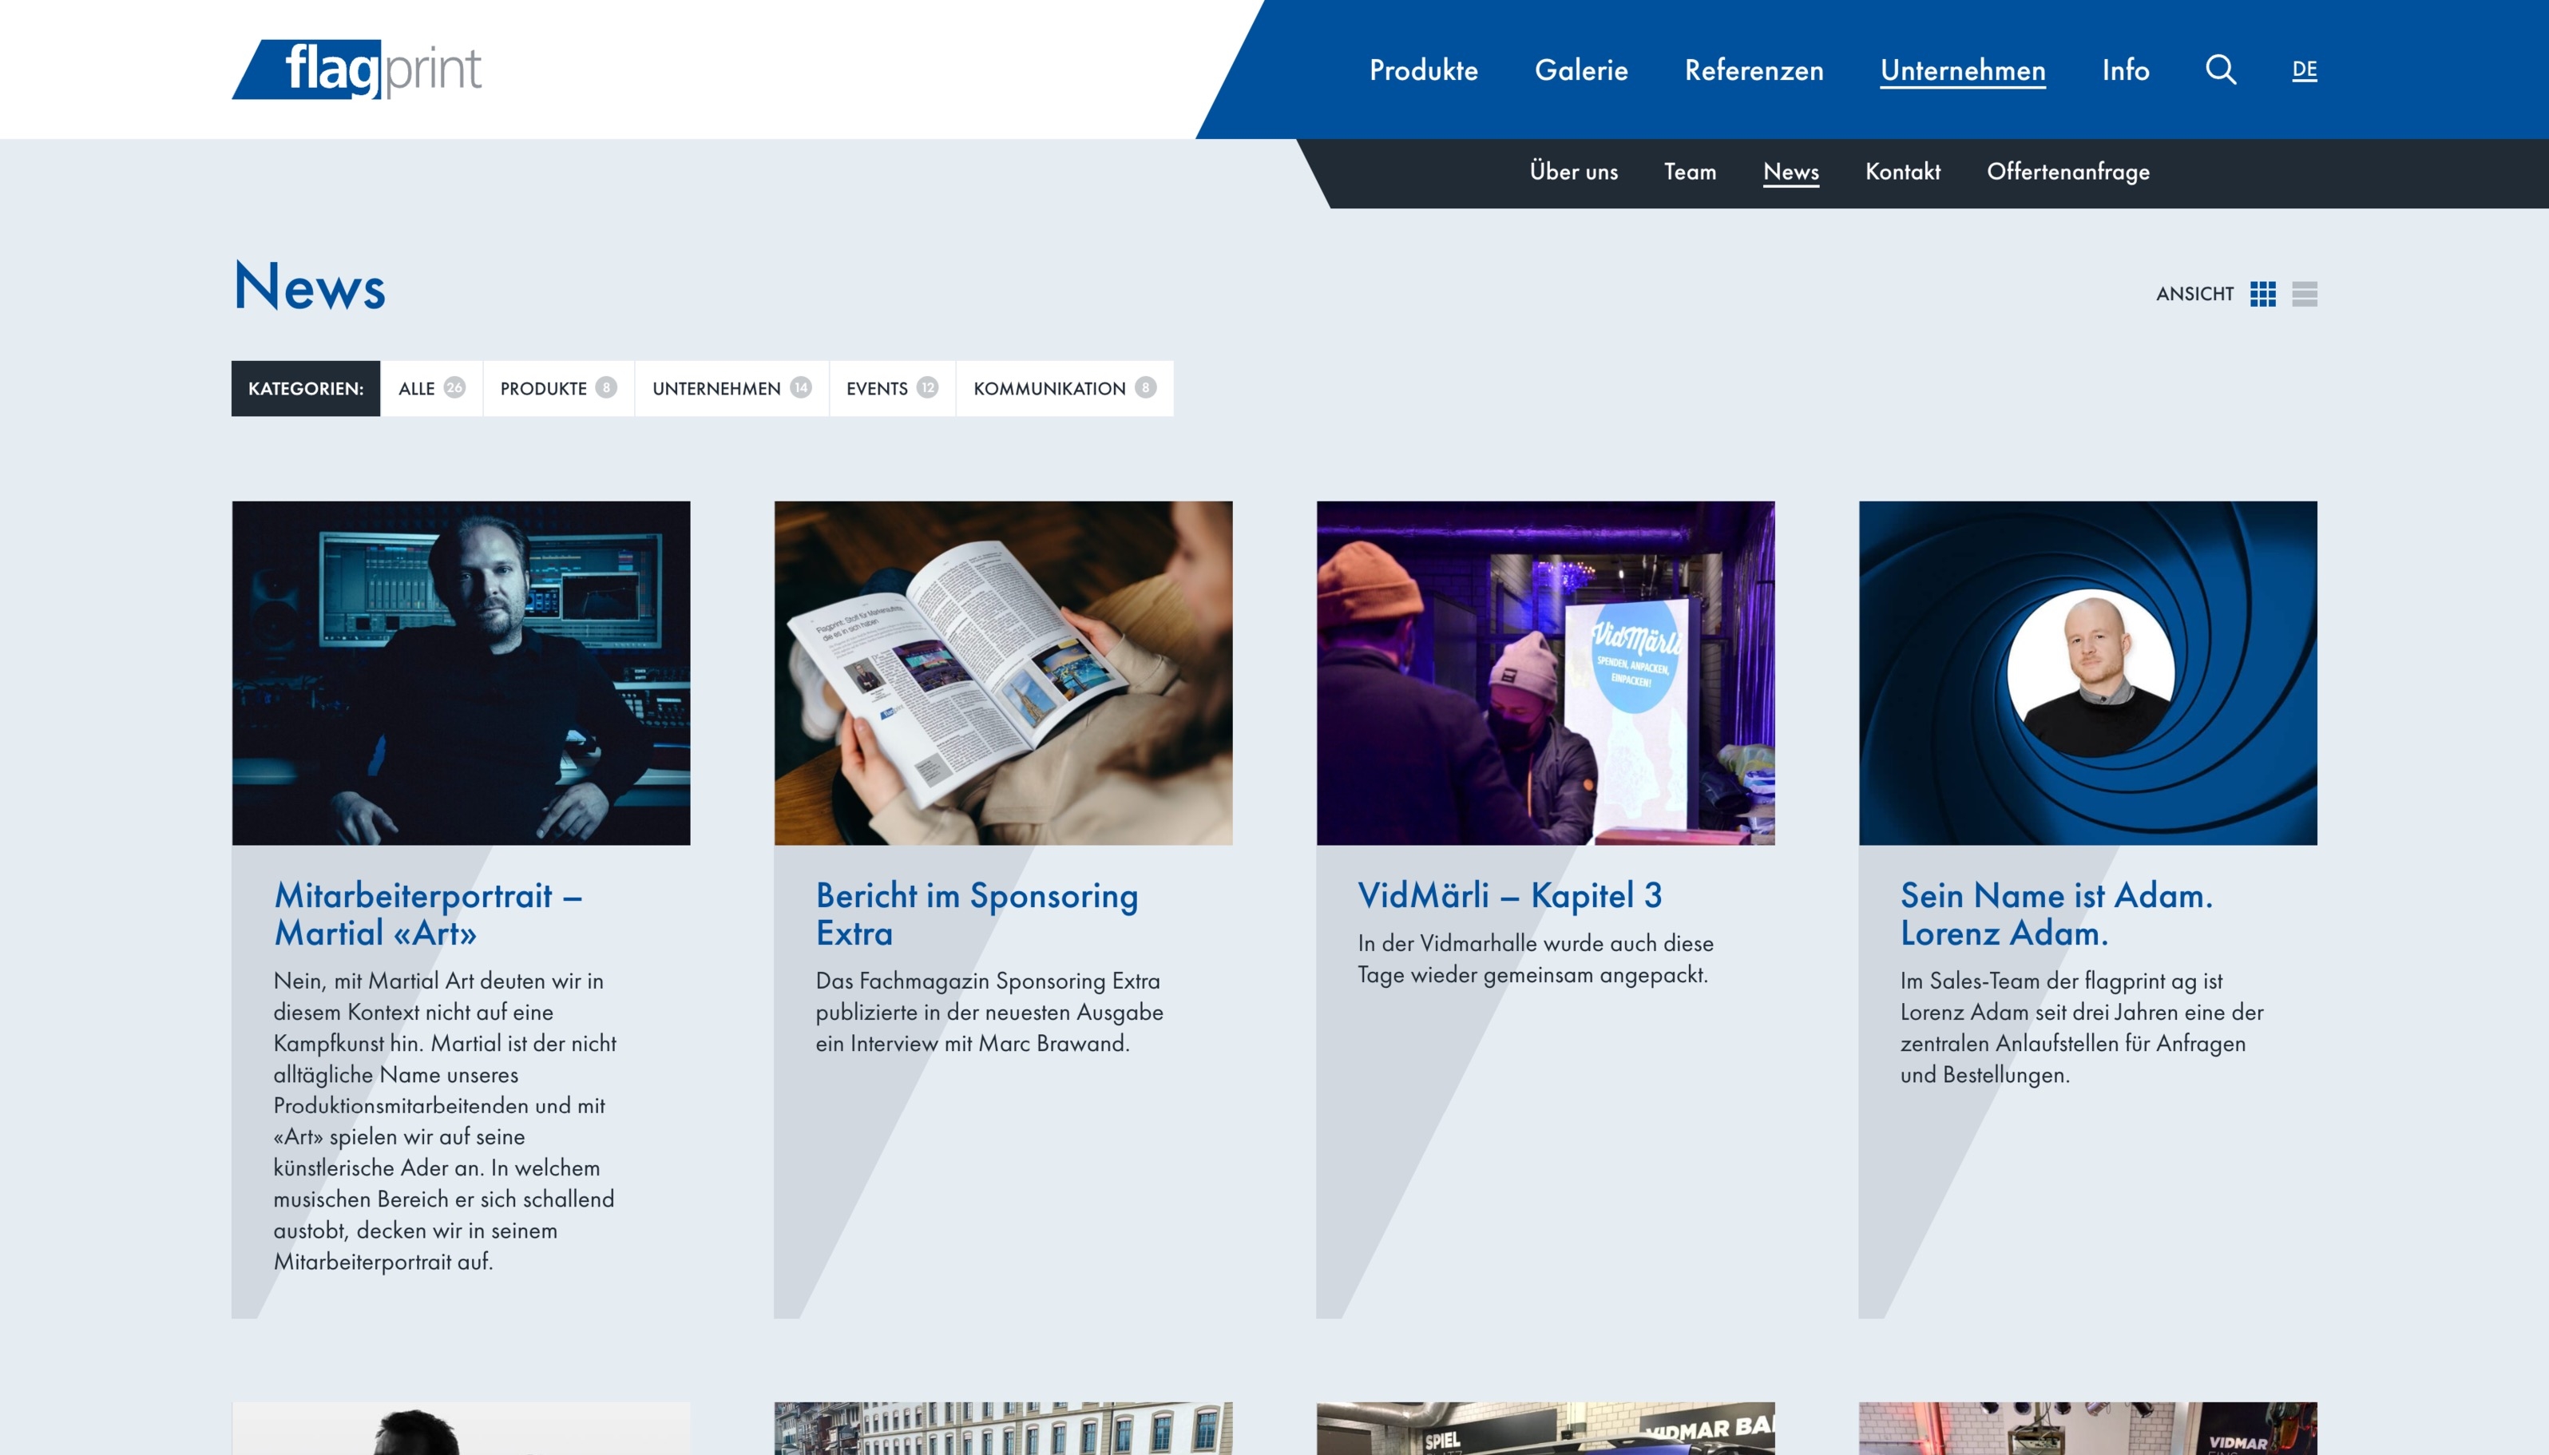Switch to list view layout
The image size is (2549, 1455).
[x=2305, y=294]
